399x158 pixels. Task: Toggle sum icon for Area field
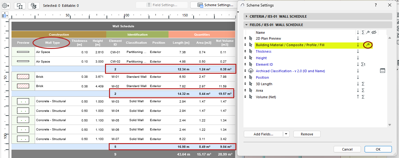363,90
